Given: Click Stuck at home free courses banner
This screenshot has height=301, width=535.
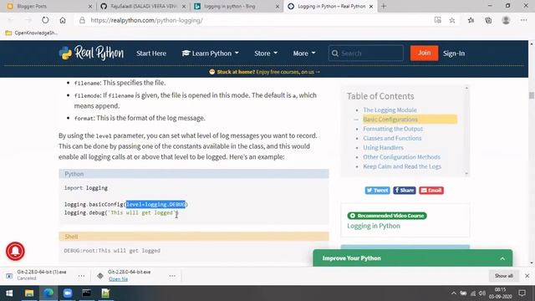Looking at the screenshot, I should point(264,72).
